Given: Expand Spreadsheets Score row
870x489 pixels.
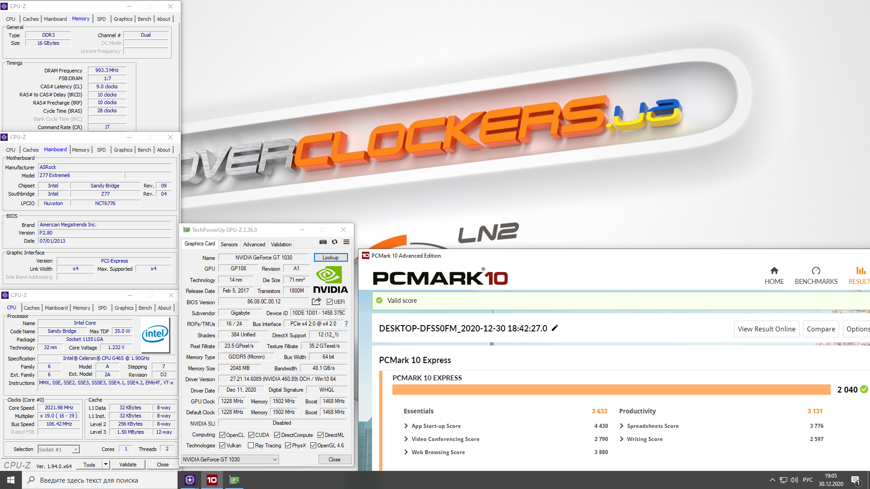Looking at the screenshot, I should coord(622,426).
